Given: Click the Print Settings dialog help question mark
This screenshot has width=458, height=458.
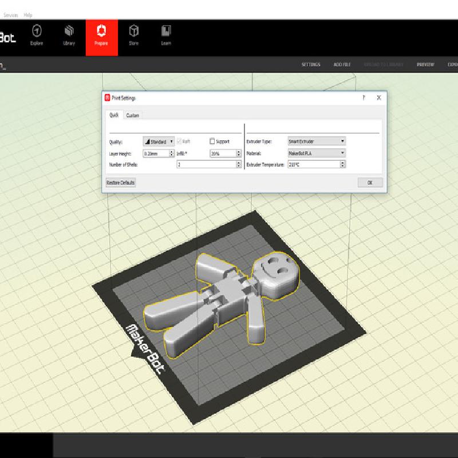Looking at the screenshot, I should click(x=364, y=97).
